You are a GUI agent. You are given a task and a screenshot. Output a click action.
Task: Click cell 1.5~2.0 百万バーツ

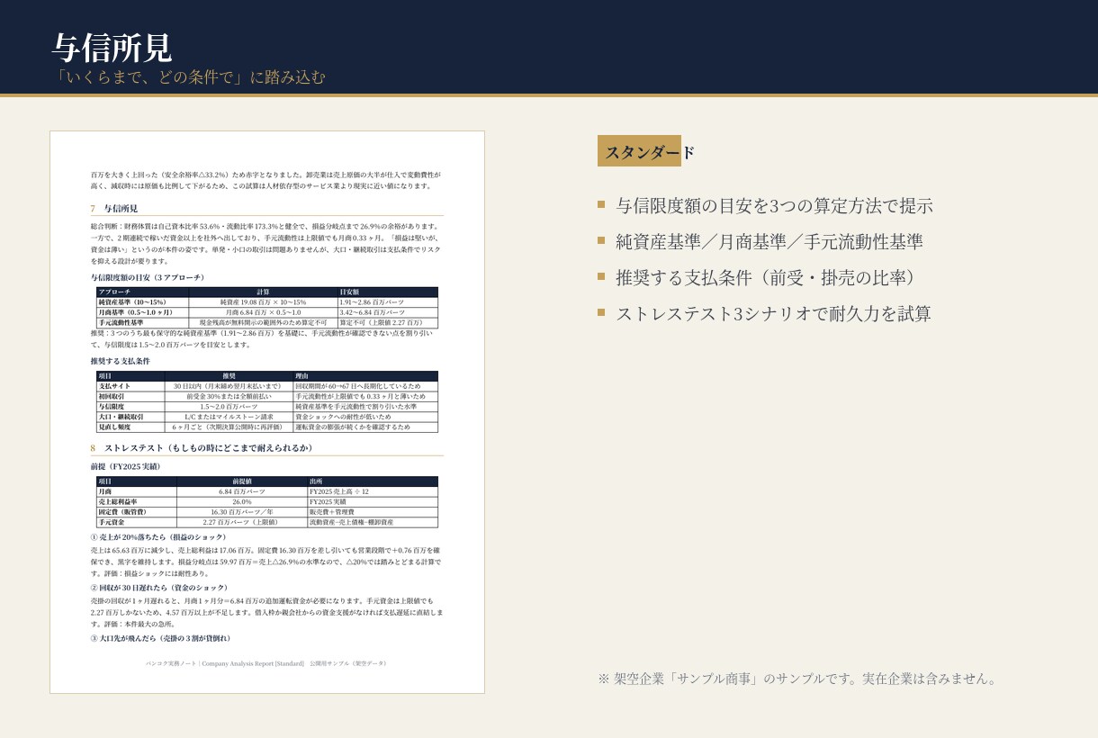tap(229, 407)
